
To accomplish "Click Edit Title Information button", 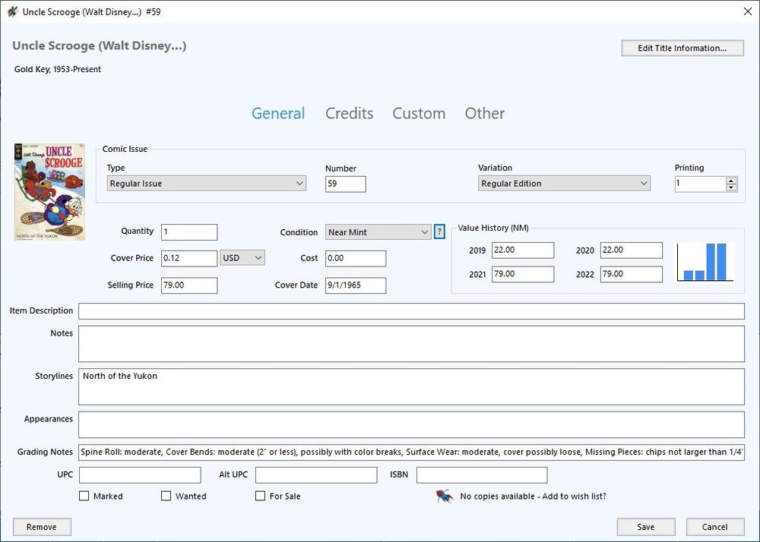I will pos(682,48).
